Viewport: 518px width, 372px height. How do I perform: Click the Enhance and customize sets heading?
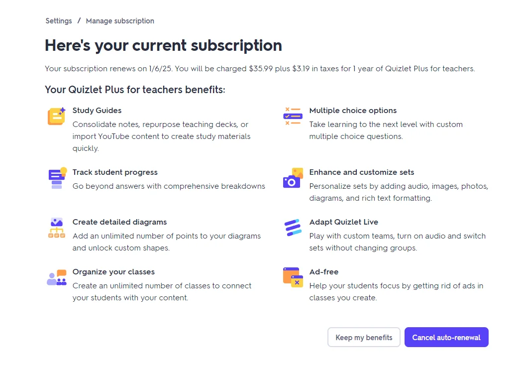(361, 172)
